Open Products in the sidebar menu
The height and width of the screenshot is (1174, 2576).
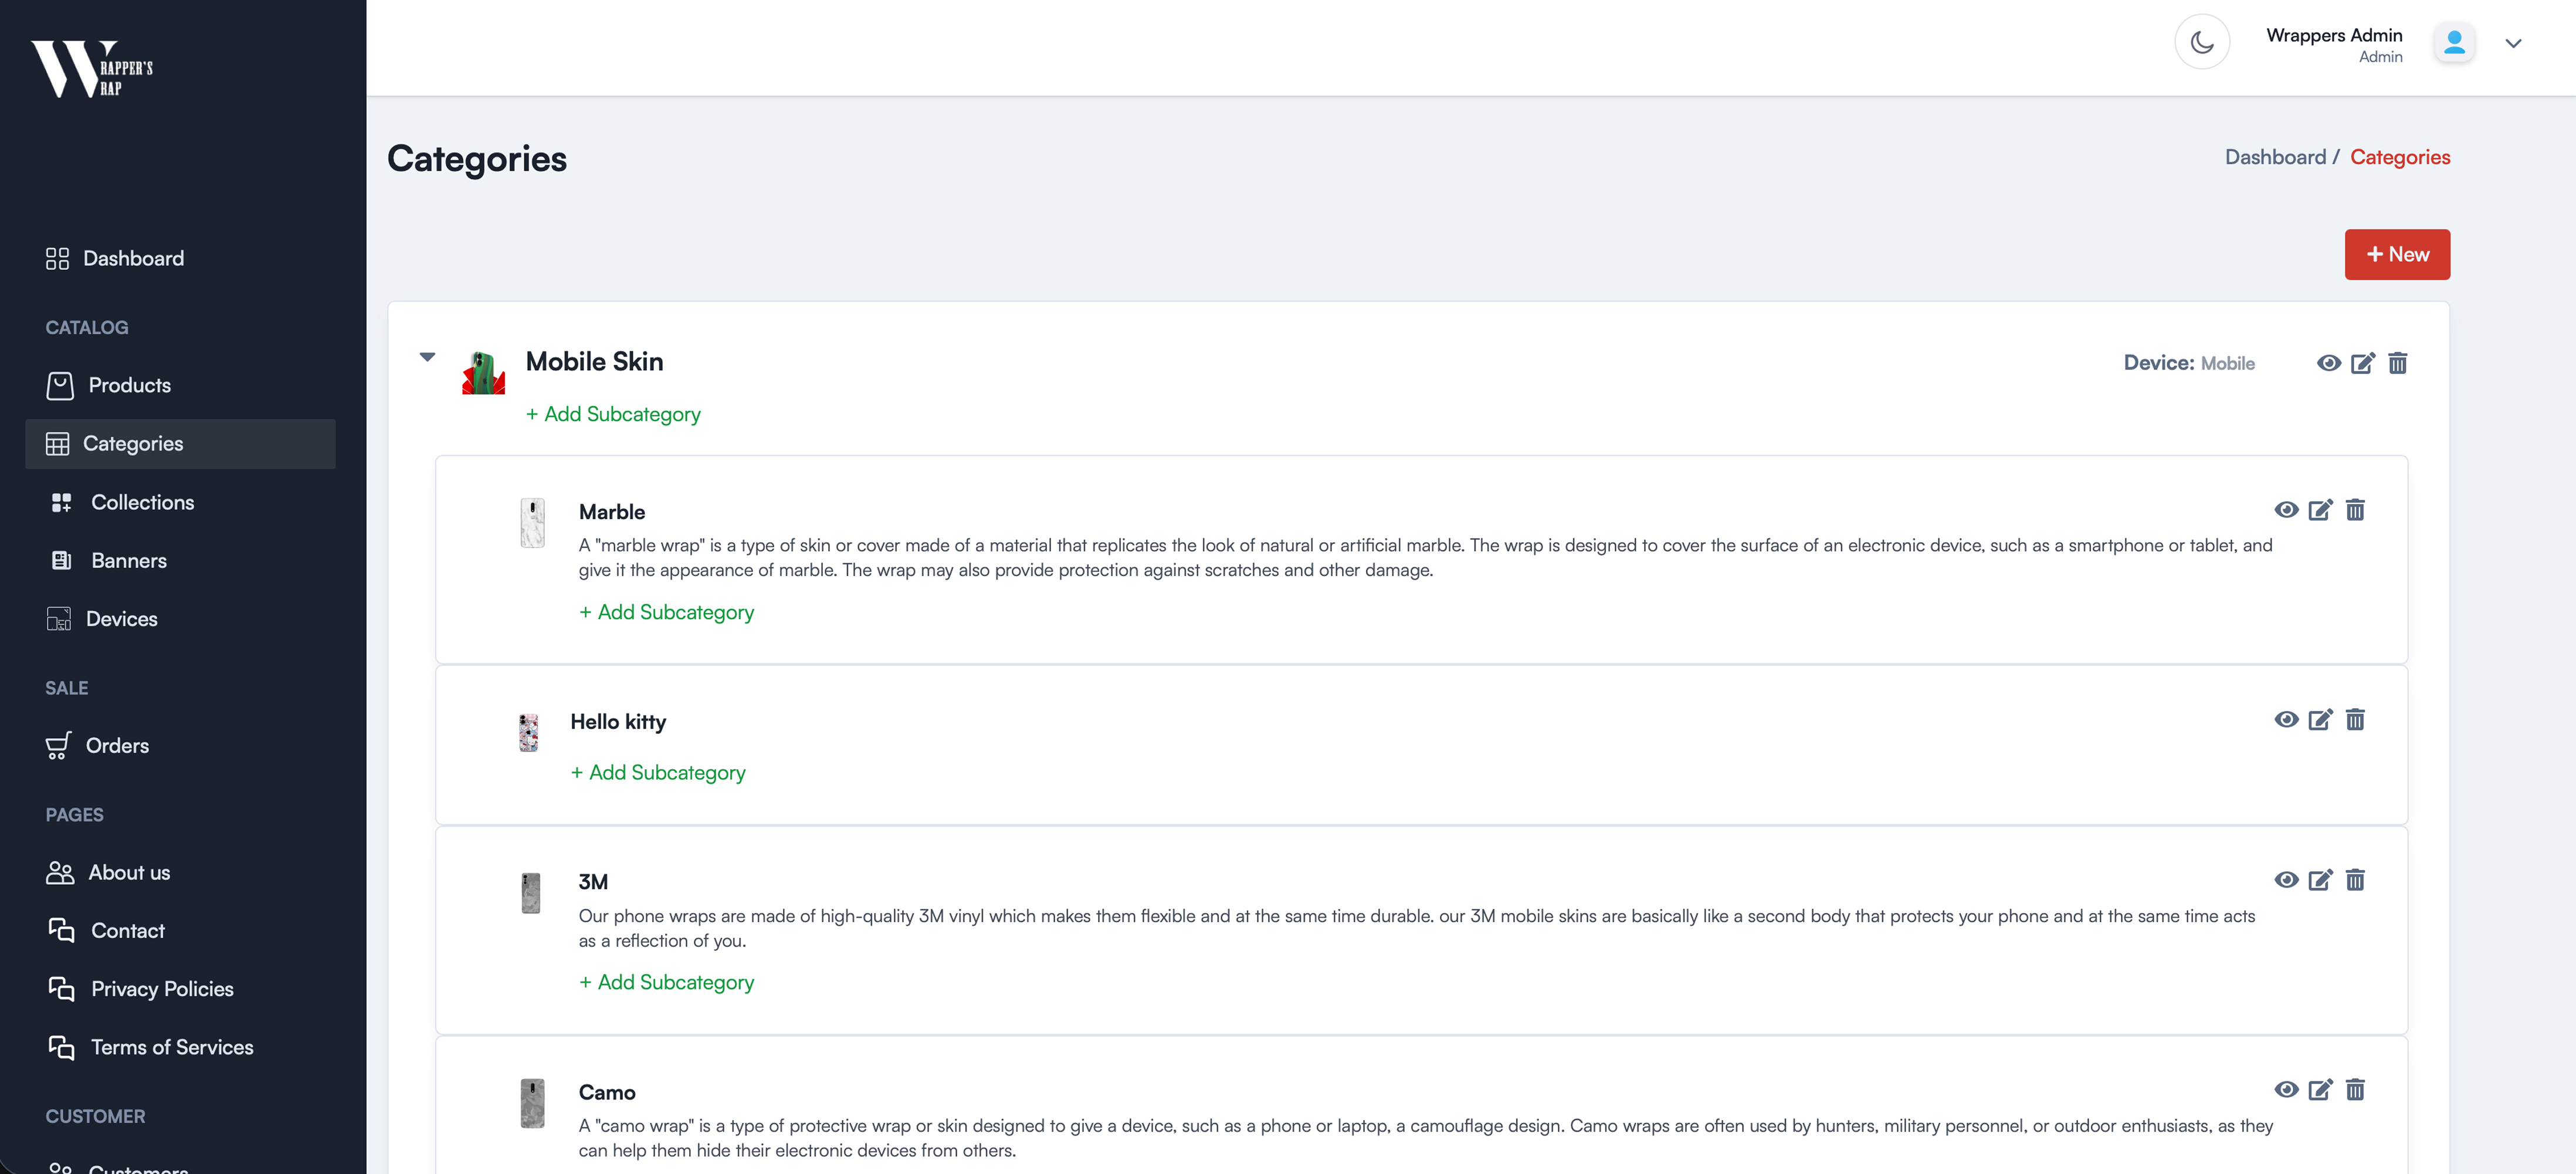coord(129,385)
